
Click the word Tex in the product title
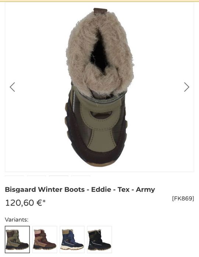tap(123, 189)
